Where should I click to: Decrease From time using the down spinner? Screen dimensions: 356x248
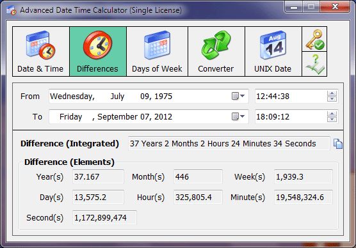332,99
